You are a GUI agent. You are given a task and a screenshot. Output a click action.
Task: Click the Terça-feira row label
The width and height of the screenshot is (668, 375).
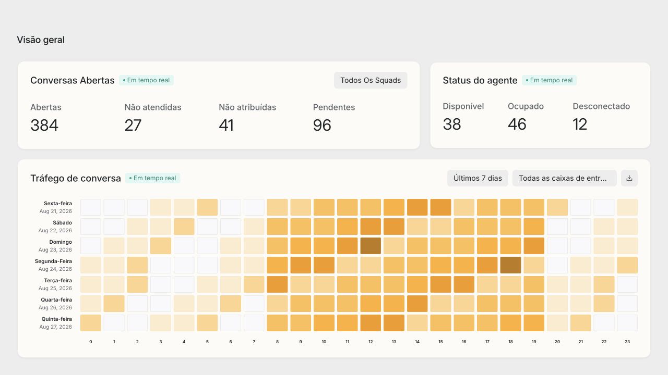[x=58, y=281]
